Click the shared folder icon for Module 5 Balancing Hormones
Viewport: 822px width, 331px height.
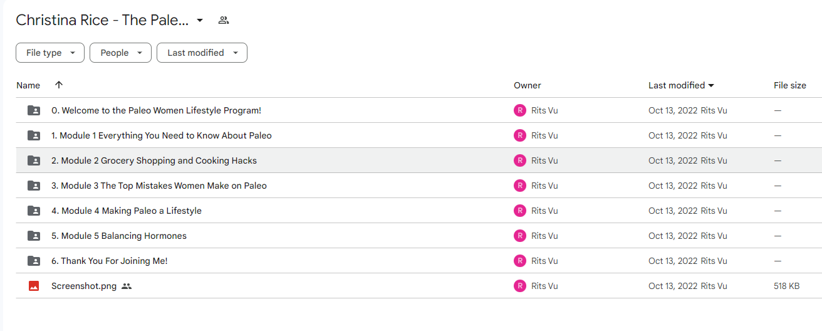[x=34, y=236]
